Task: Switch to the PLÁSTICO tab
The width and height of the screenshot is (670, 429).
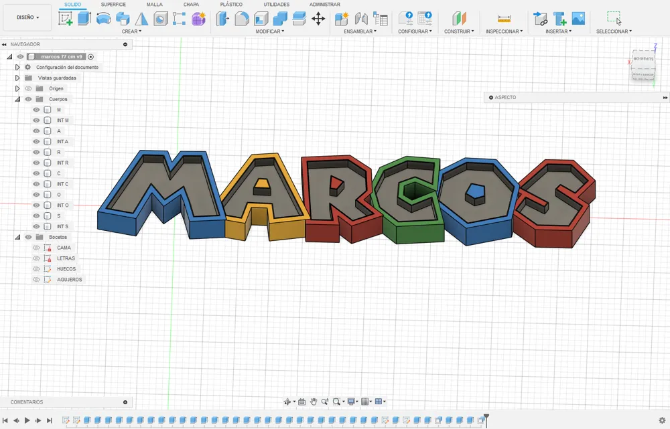Action: click(231, 4)
